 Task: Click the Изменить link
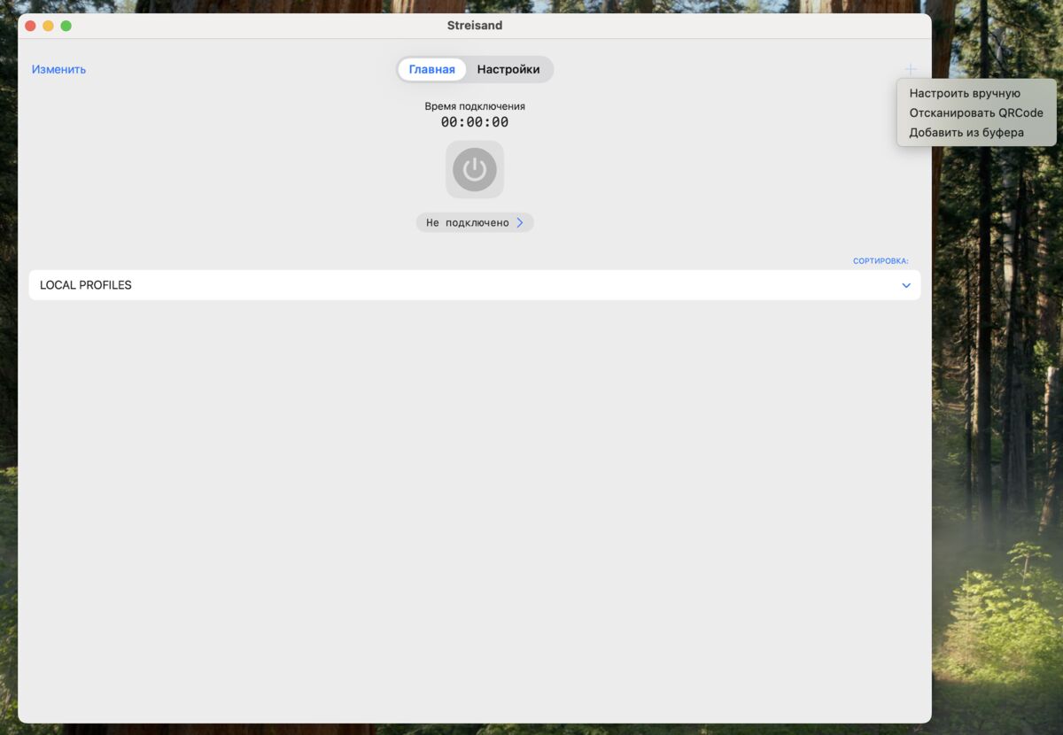point(58,69)
